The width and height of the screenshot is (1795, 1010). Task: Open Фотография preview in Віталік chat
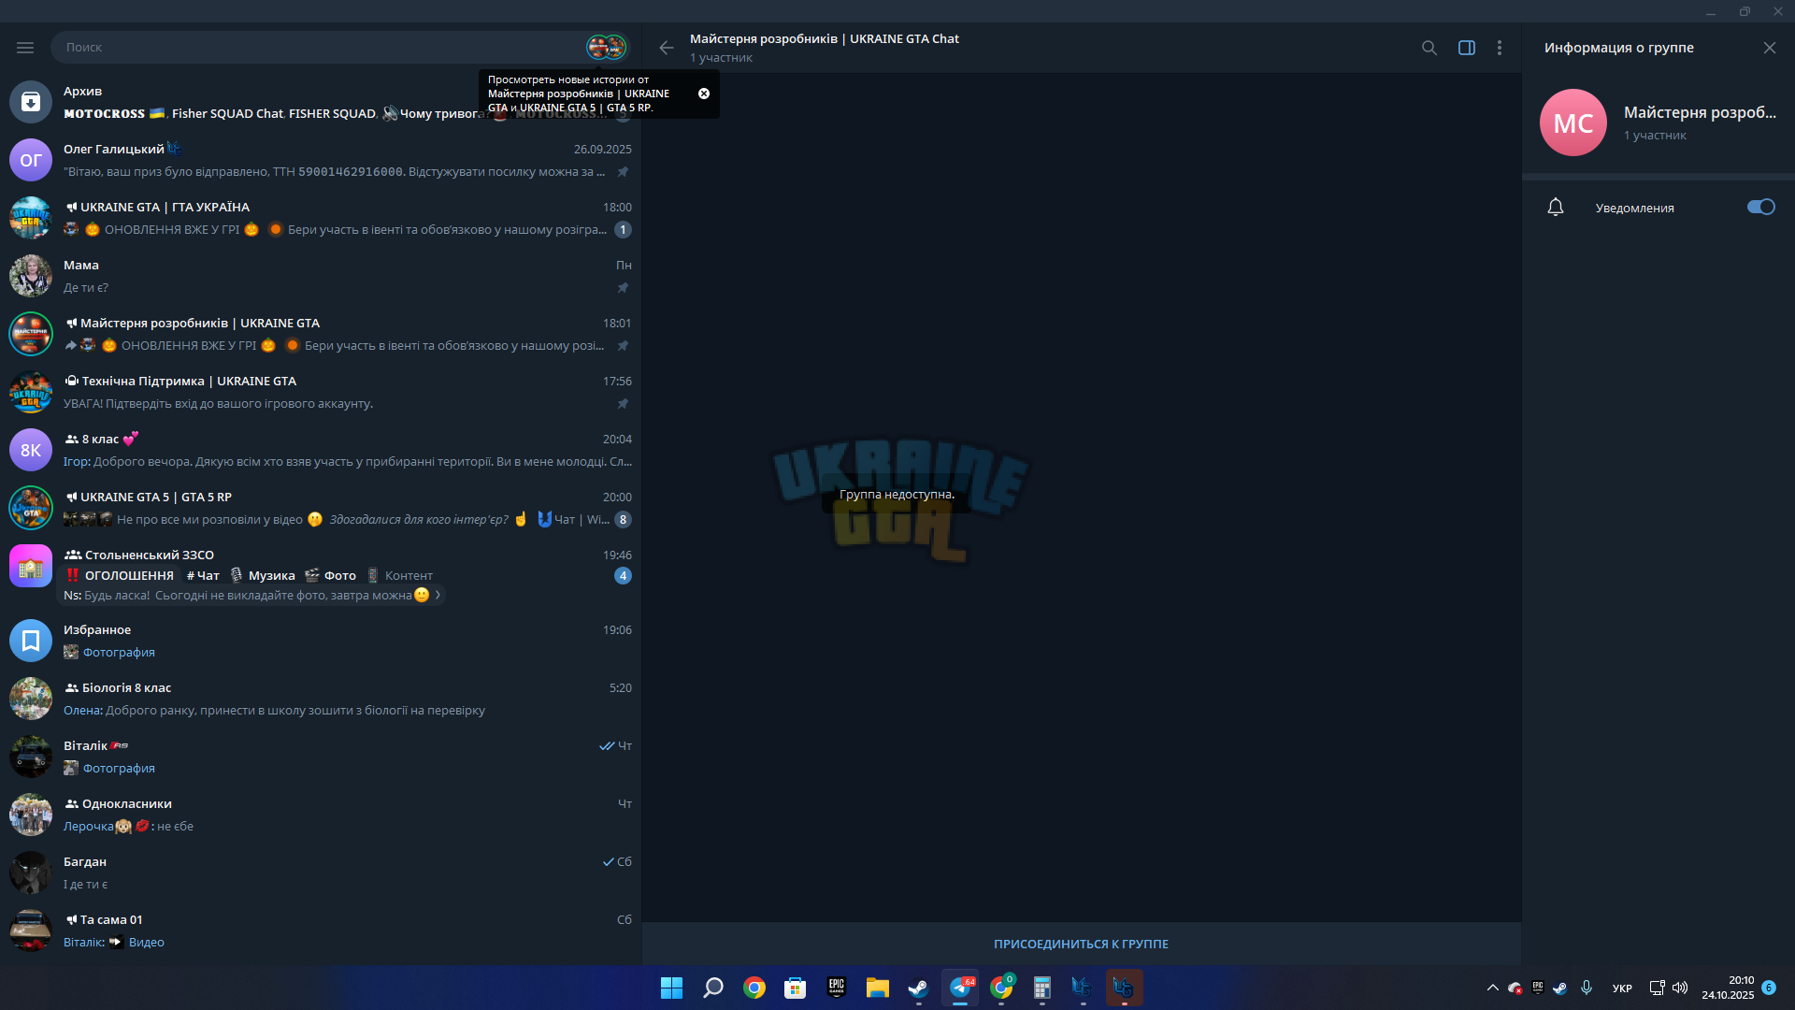109,769
